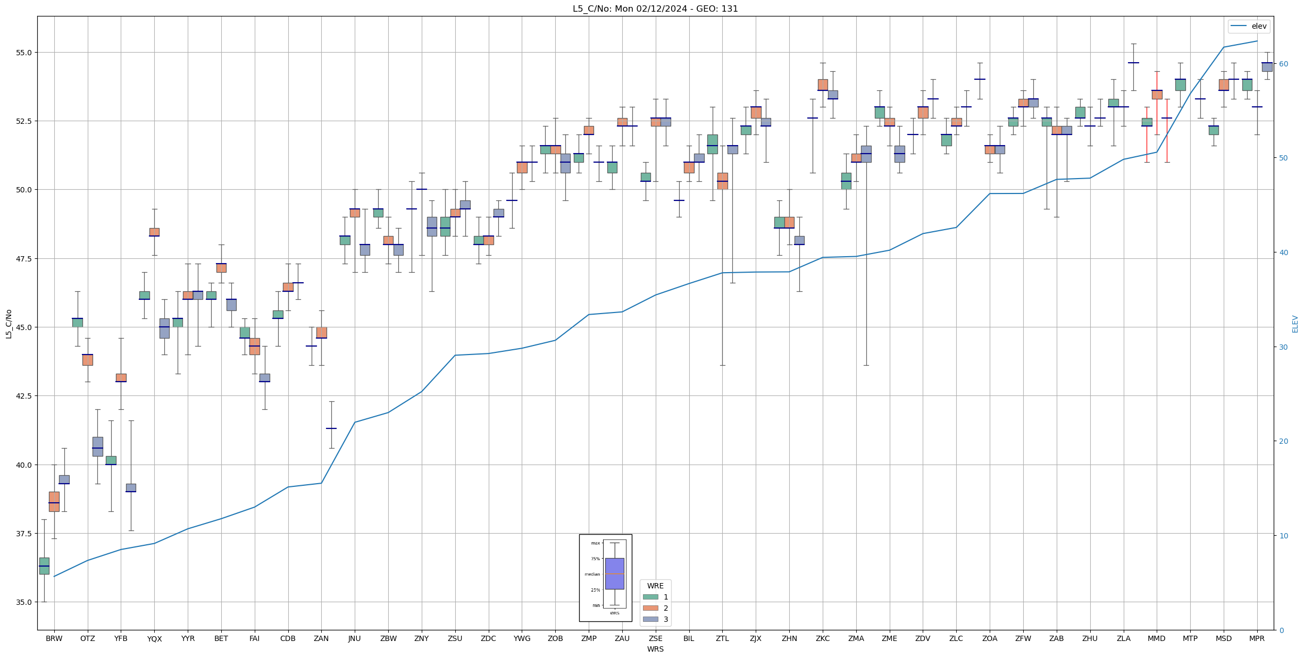Image resolution: width=1304 pixels, height=658 pixels.
Task: Click orange WRE 2 legend swatch
Action: [x=650, y=608]
